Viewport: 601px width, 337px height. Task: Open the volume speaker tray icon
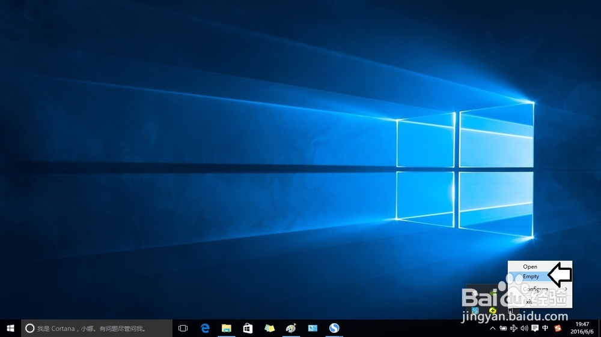pos(524,328)
